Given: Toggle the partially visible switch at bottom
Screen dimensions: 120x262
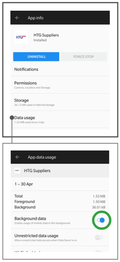Looking at the screenshot, I should pyautogui.click(x=99, y=251).
